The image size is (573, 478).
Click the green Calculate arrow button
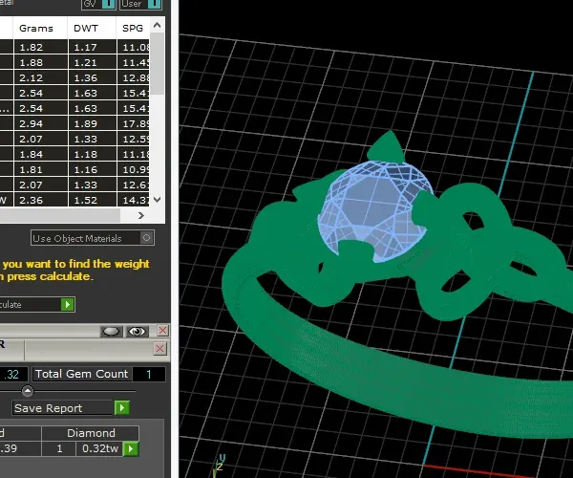pos(68,304)
